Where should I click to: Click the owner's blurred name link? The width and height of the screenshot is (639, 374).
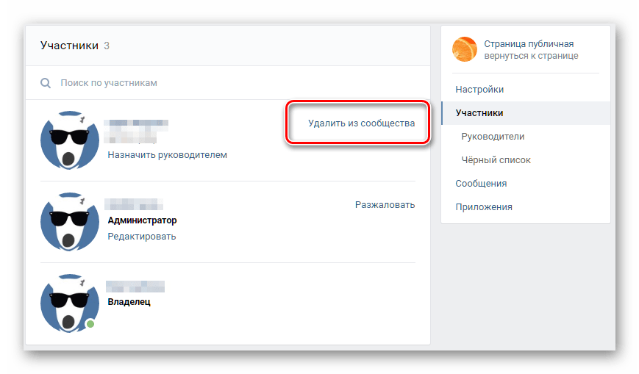click(x=135, y=287)
